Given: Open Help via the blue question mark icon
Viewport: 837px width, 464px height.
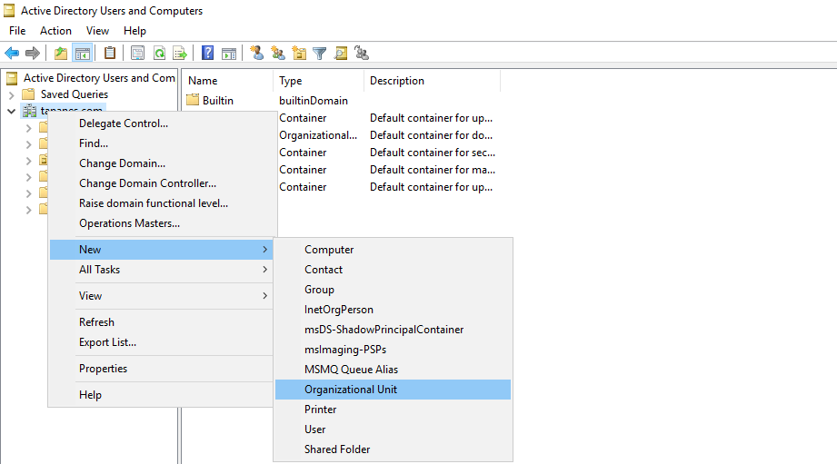Looking at the screenshot, I should pos(208,54).
